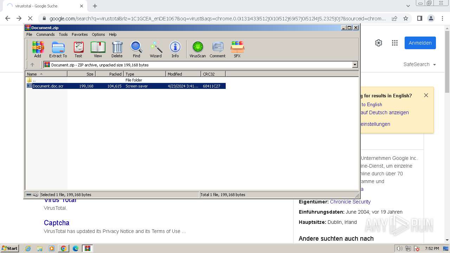Expand the SafeSearch dropdown

click(420, 64)
